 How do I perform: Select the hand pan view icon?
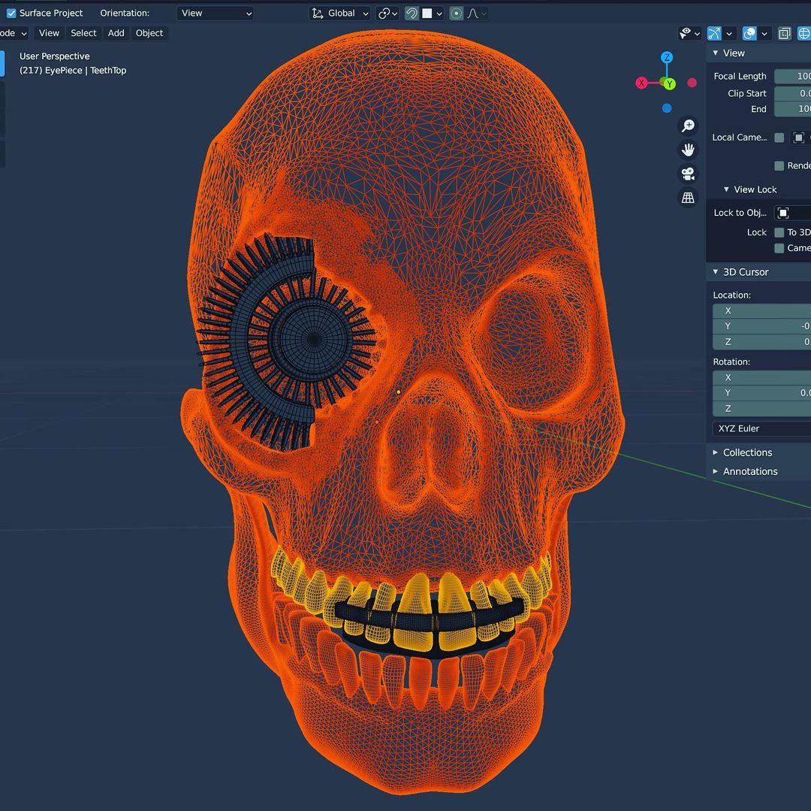pyautogui.click(x=687, y=150)
